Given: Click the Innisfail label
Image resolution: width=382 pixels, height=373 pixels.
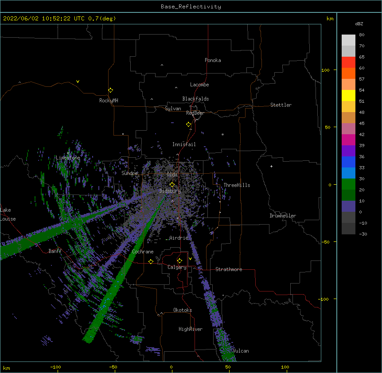Looking at the screenshot, I should 184,144.
